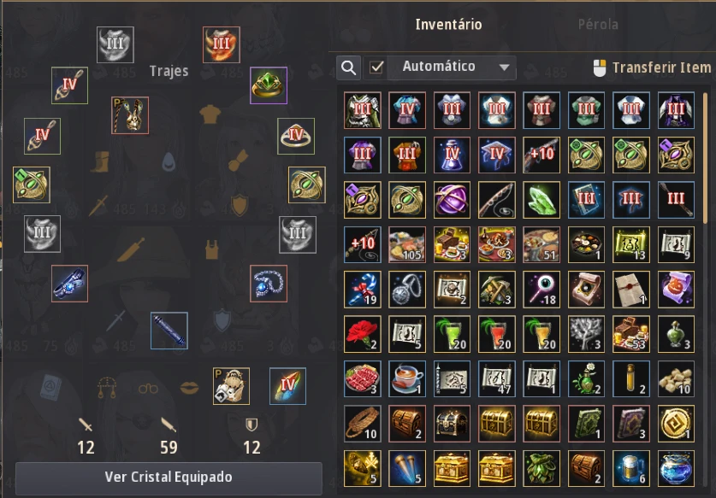
Task: Select the equipped green gem ring
Action: coord(269,85)
